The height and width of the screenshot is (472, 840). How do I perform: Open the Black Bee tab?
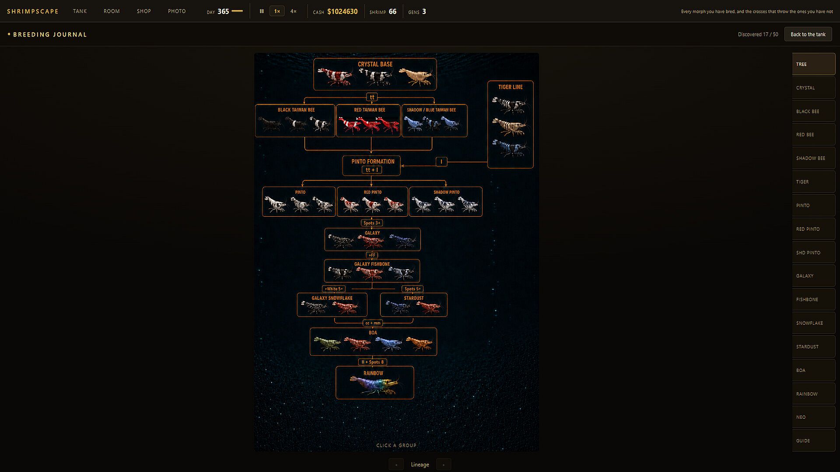813,111
